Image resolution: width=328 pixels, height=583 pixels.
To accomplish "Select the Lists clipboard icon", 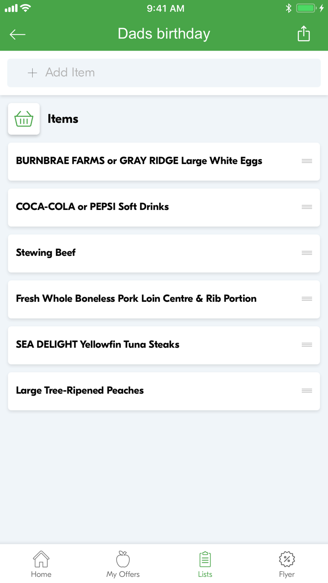I will point(205,558).
